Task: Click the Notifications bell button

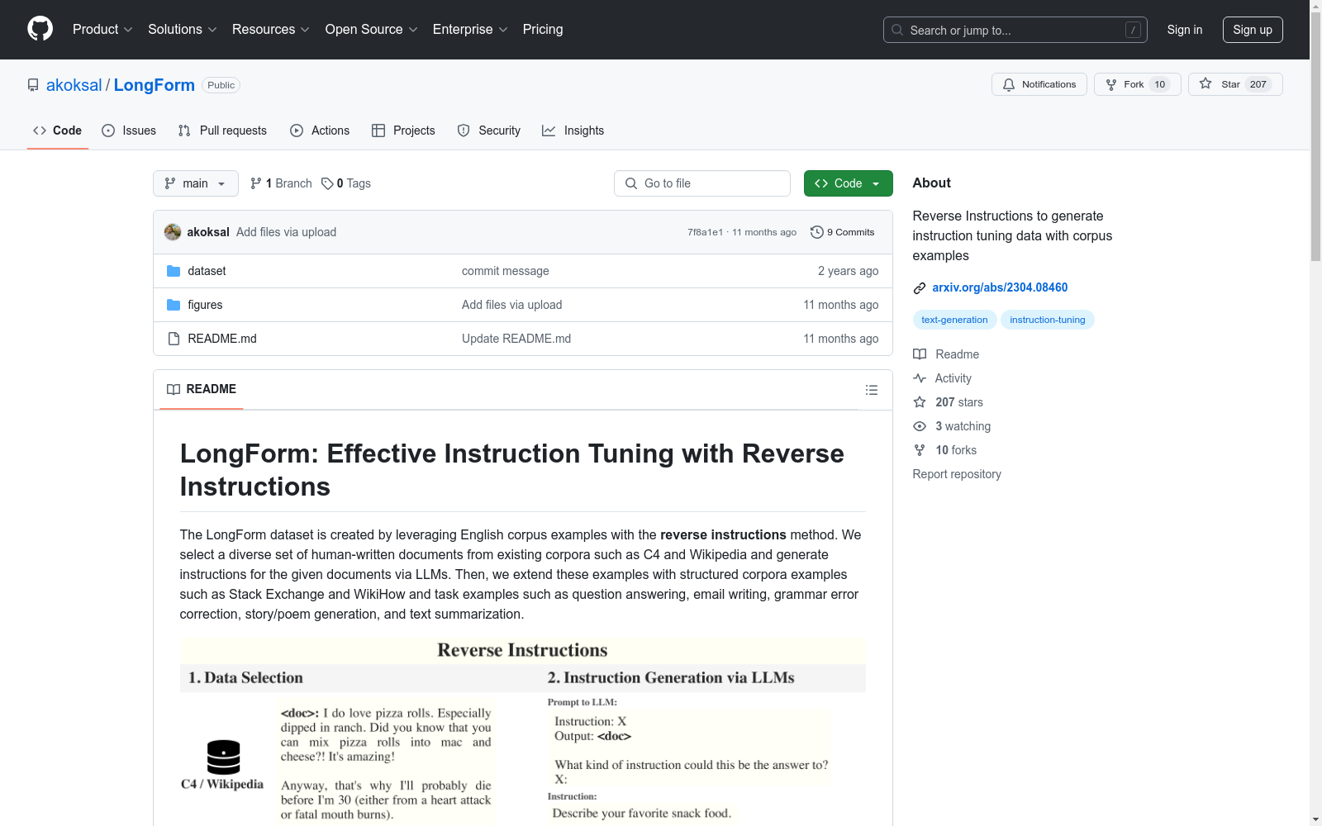Action: [x=1039, y=84]
